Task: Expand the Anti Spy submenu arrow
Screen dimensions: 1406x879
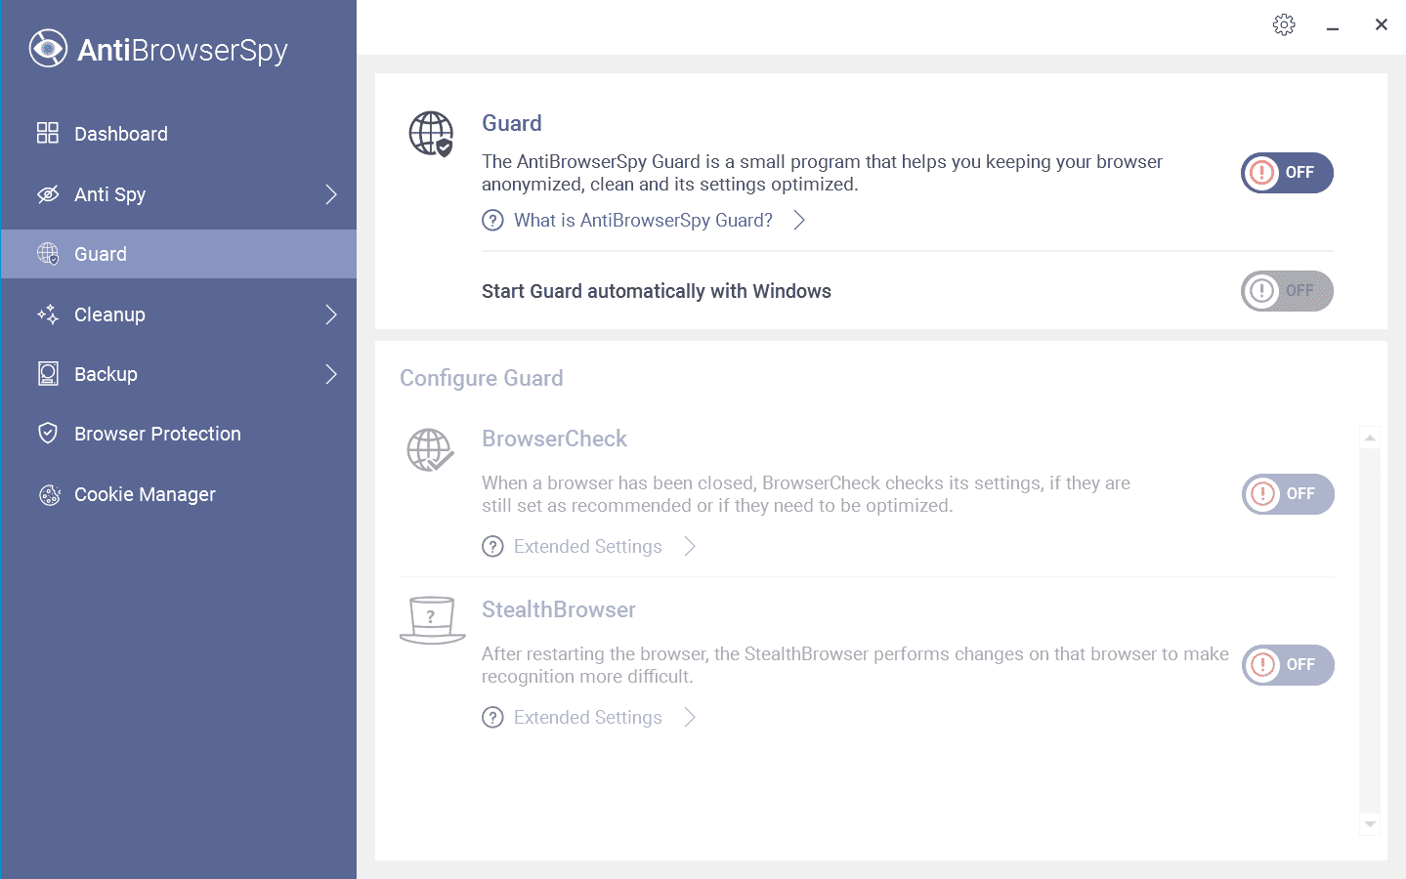Action: click(331, 194)
